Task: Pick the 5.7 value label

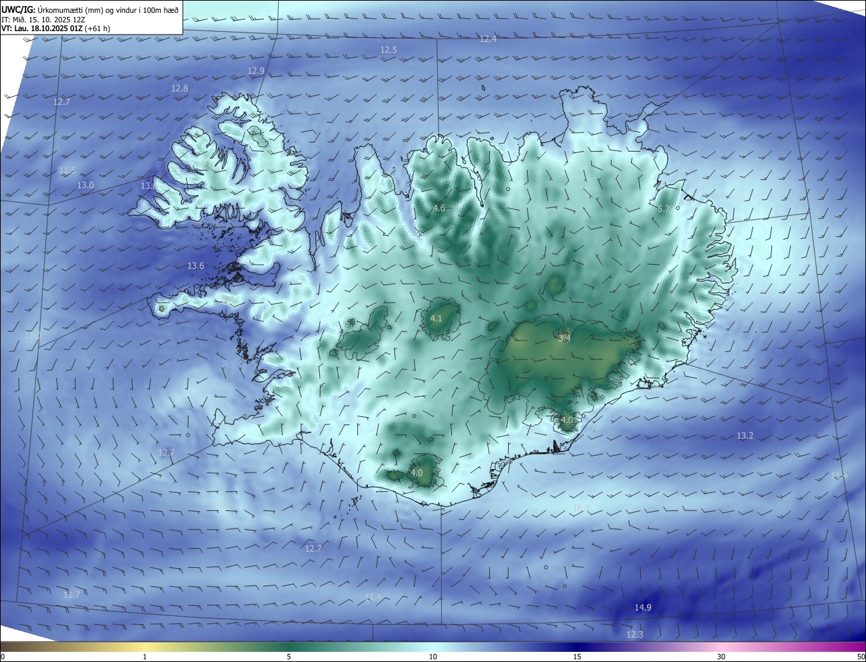Action: coord(664,209)
